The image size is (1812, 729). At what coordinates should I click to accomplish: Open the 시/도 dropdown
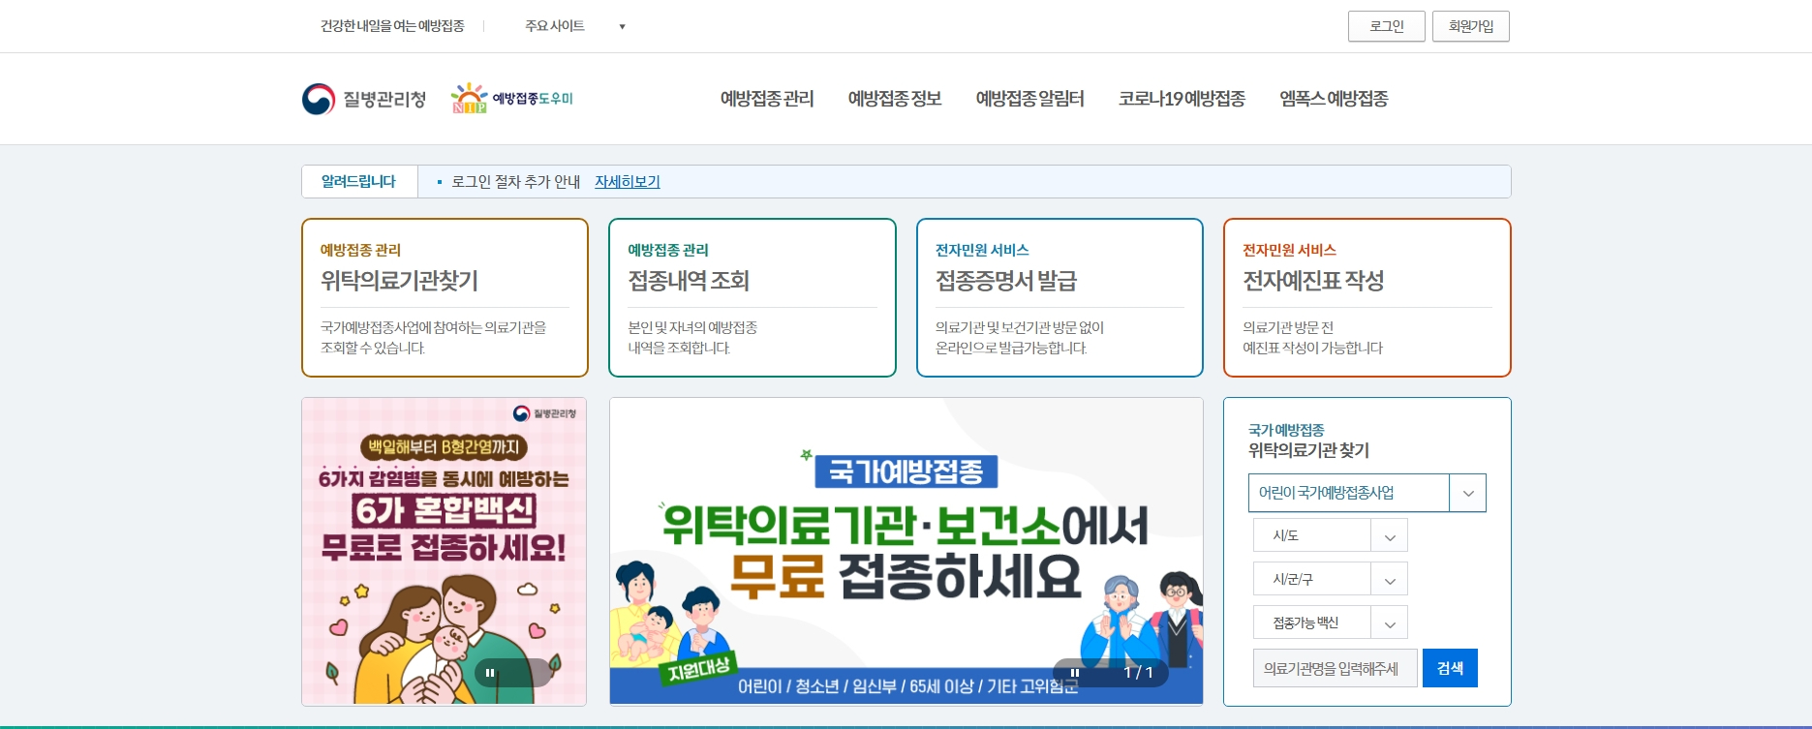pyautogui.click(x=1330, y=535)
